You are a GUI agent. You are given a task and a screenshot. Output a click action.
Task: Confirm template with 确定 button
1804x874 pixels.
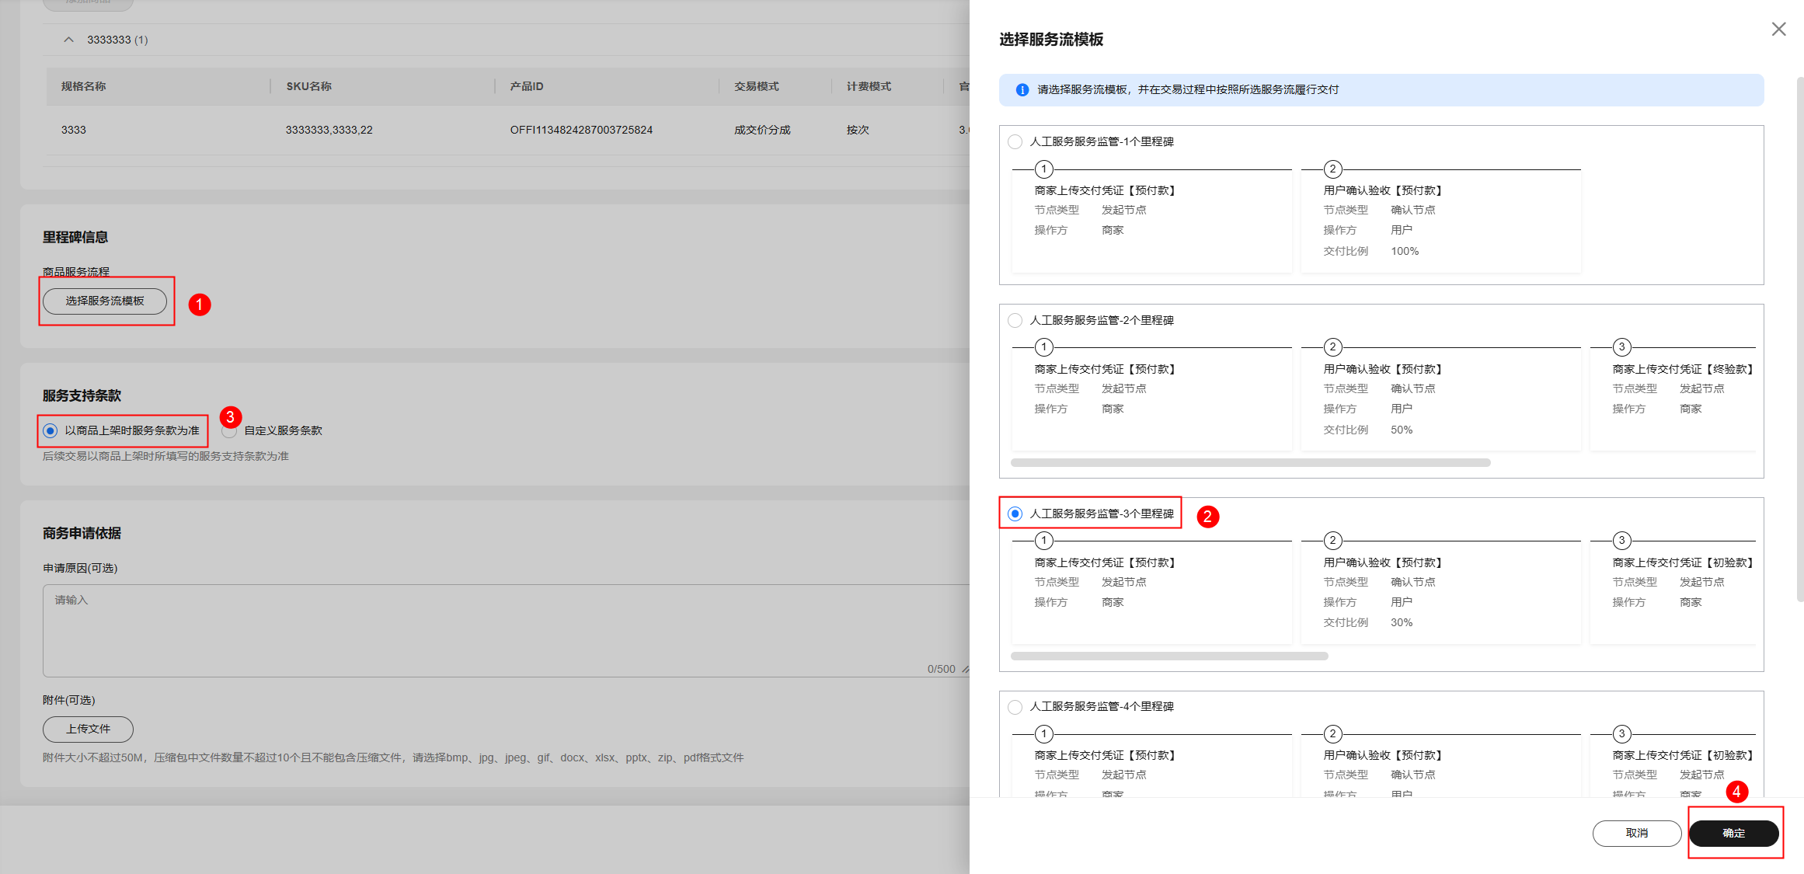pyautogui.click(x=1733, y=833)
